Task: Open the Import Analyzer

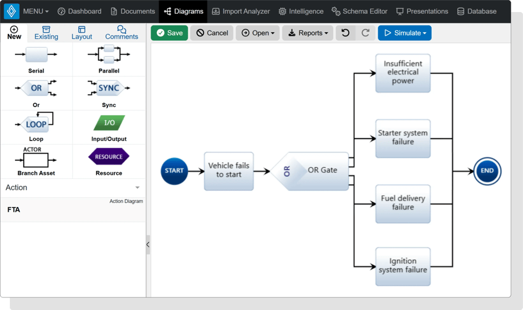Action: pyautogui.click(x=241, y=12)
